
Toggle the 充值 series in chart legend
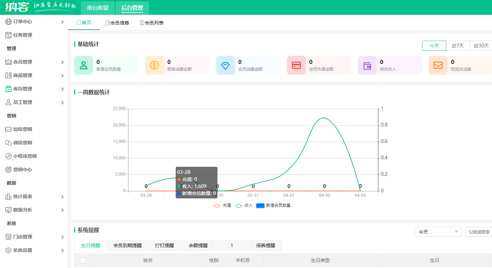coord(223,205)
